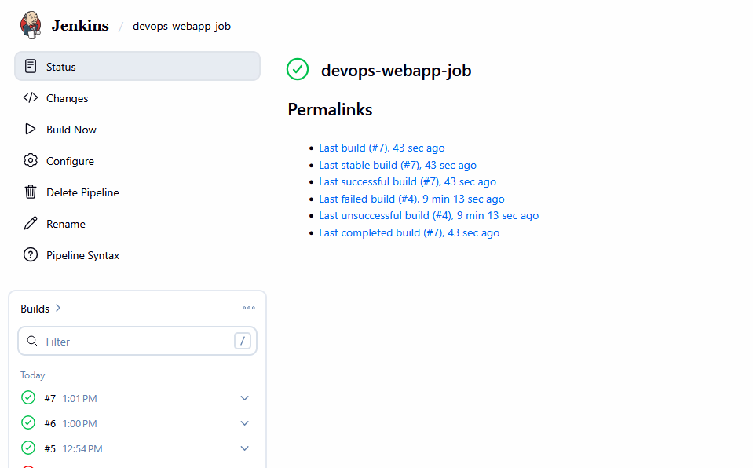Viewport: 753px width, 468px height.
Task: Expand the dropdown chevron for build #7
Action: click(x=244, y=398)
